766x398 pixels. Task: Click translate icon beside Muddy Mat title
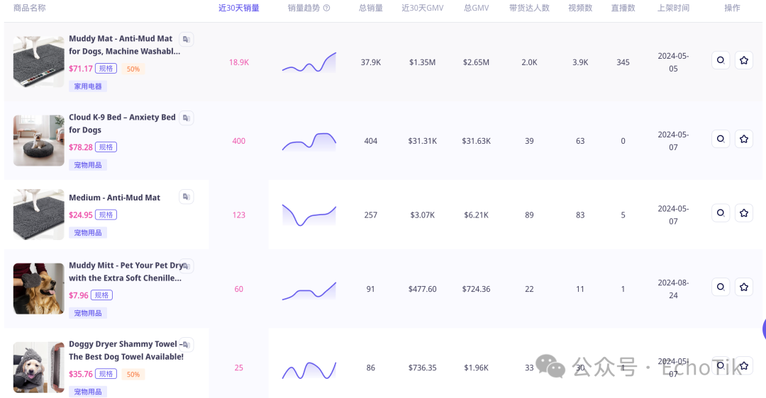186,40
